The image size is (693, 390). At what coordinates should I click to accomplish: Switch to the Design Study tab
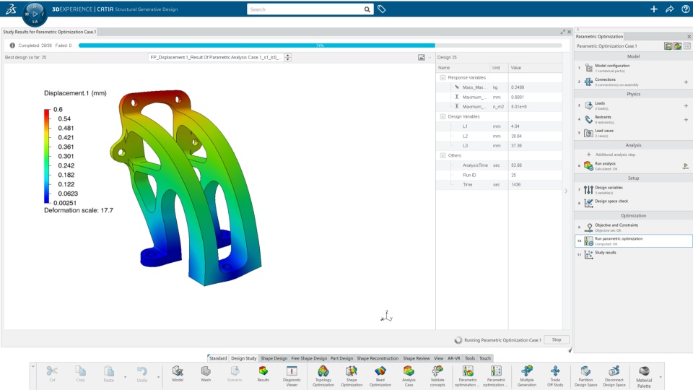[243, 358]
